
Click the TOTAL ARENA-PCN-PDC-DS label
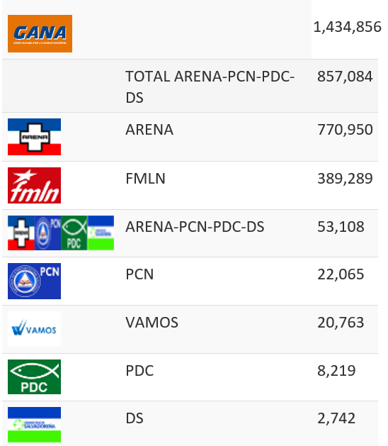pyautogui.click(x=210, y=87)
